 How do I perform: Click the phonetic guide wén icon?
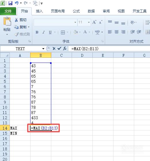[97, 32]
